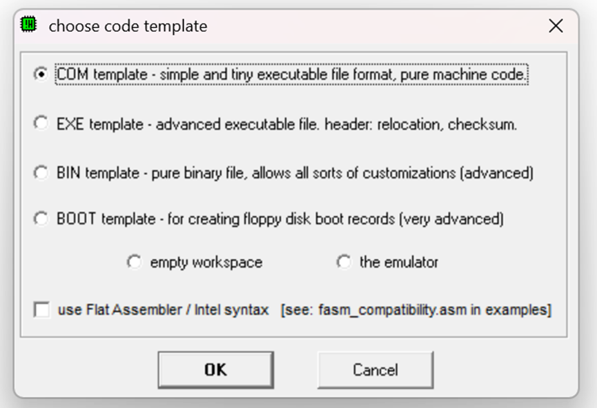Click the green chip emu8086 title bar icon
Image resolution: width=597 pixels, height=408 pixels.
(28, 24)
